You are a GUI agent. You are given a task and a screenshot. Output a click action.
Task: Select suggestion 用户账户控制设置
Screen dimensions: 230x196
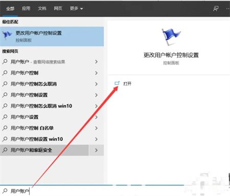tap(52, 95)
